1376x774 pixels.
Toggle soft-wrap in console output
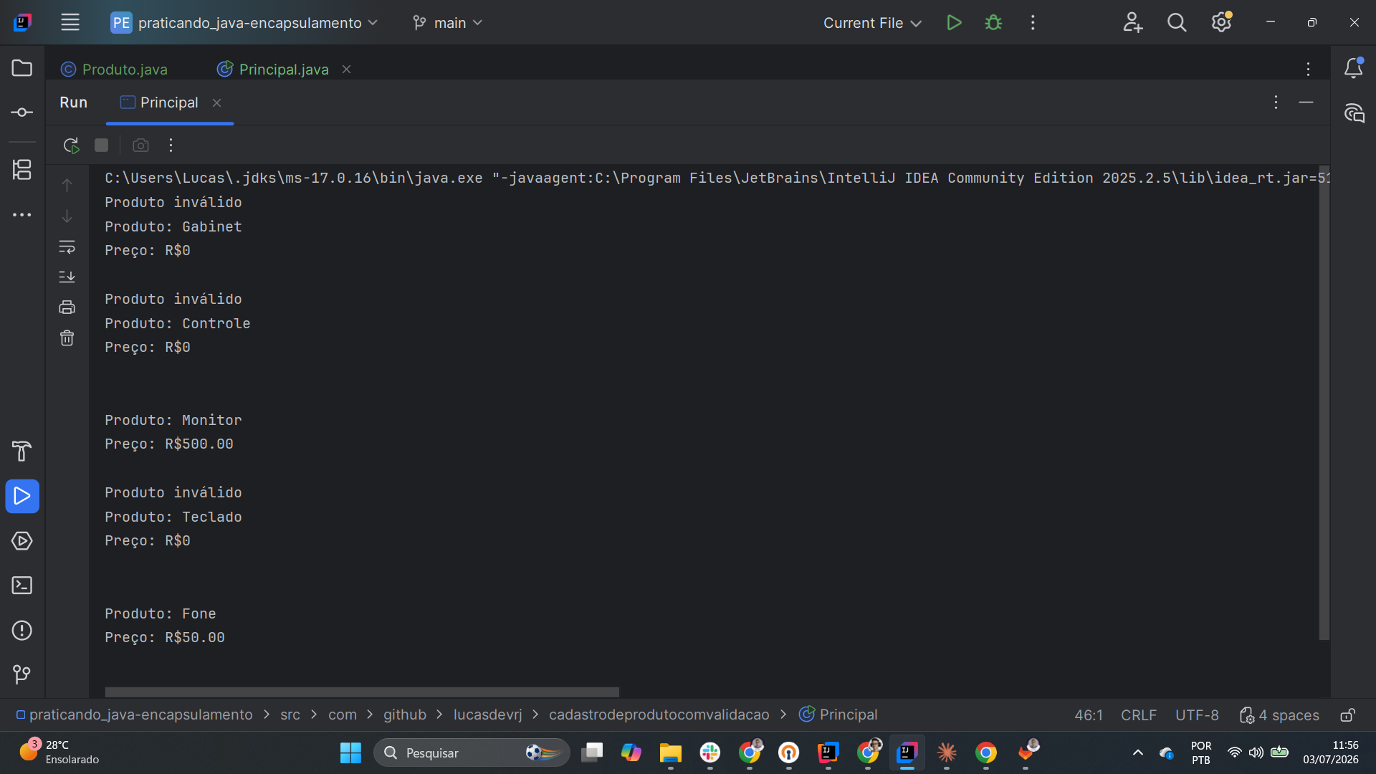(x=67, y=247)
